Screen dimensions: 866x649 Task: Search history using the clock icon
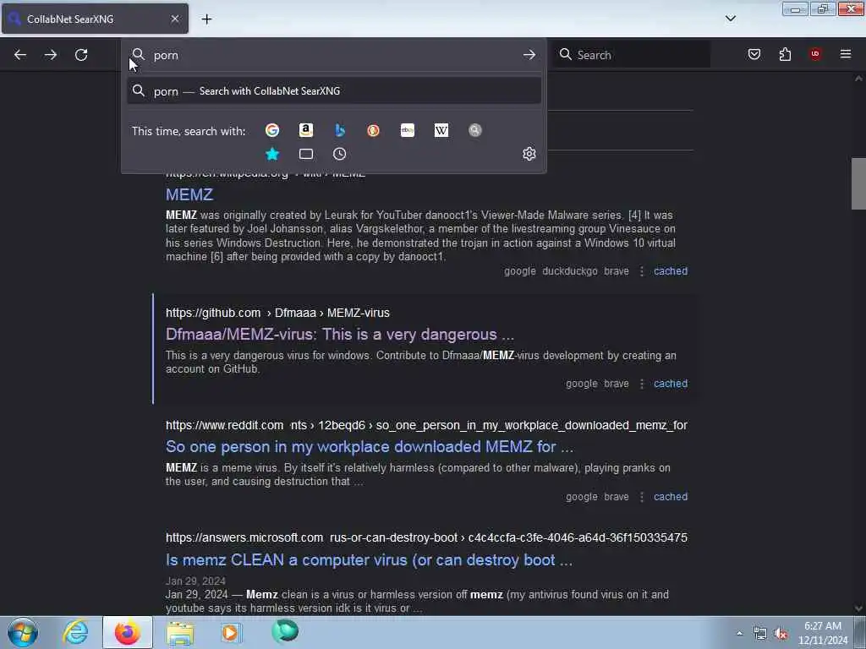coord(340,154)
